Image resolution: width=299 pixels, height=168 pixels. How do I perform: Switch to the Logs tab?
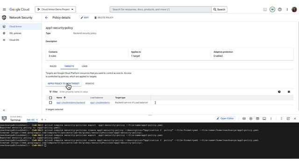pos(85,66)
